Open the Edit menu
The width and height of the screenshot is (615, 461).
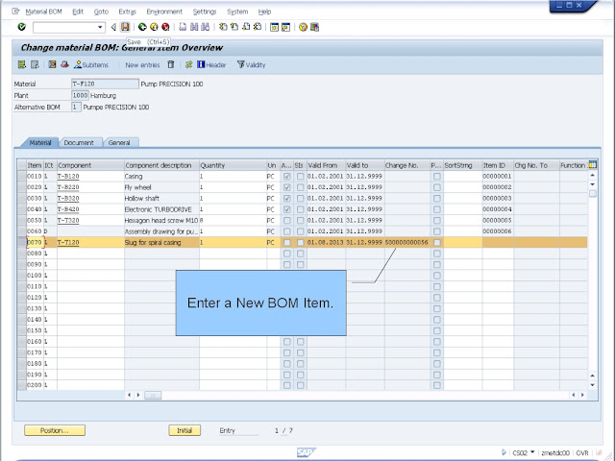tap(78, 12)
